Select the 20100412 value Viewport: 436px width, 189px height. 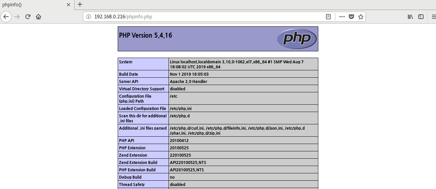coord(179,141)
